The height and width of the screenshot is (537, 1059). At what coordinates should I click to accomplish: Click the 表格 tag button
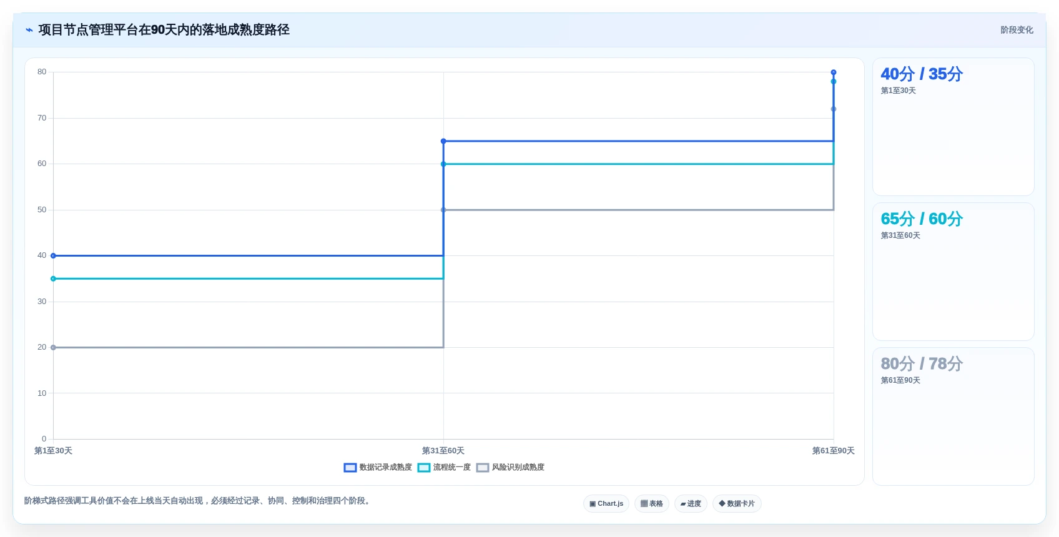click(x=652, y=504)
